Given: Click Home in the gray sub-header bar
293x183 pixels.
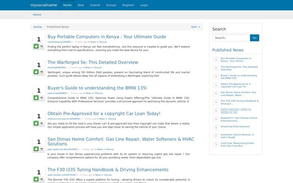Looking at the screenshot, I should (37, 15).
